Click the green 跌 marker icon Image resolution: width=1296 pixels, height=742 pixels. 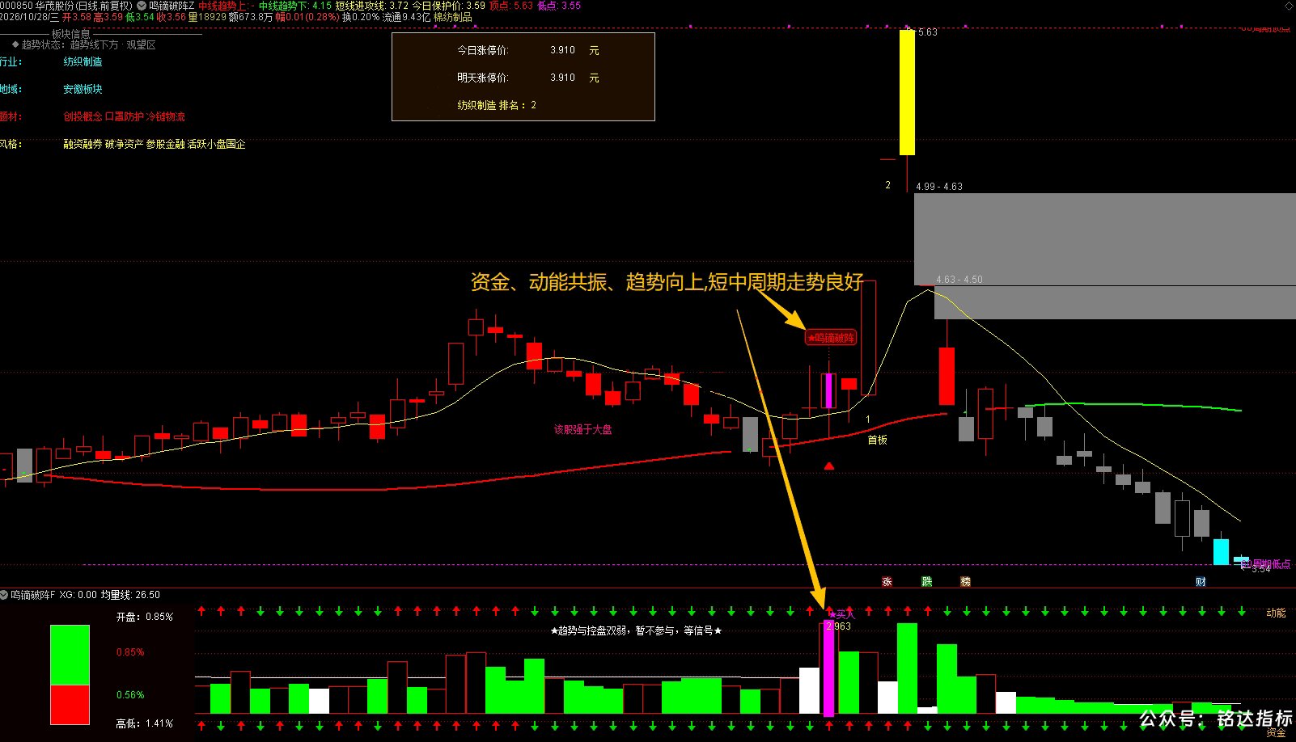(926, 582)
